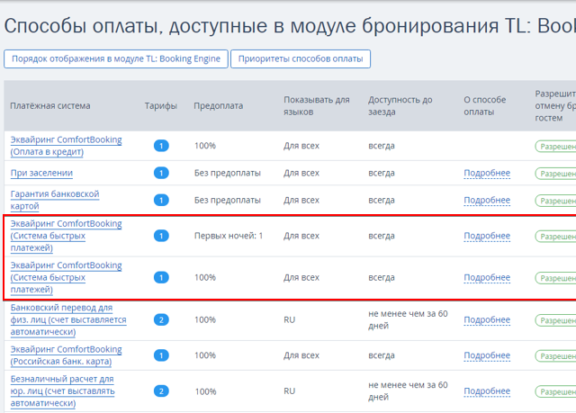Viewport: 576px width, 413px height.
Task: Click 'Подробнее' in 'Банковский перевод для физ. лиц' row
Action: click(487, 319)
